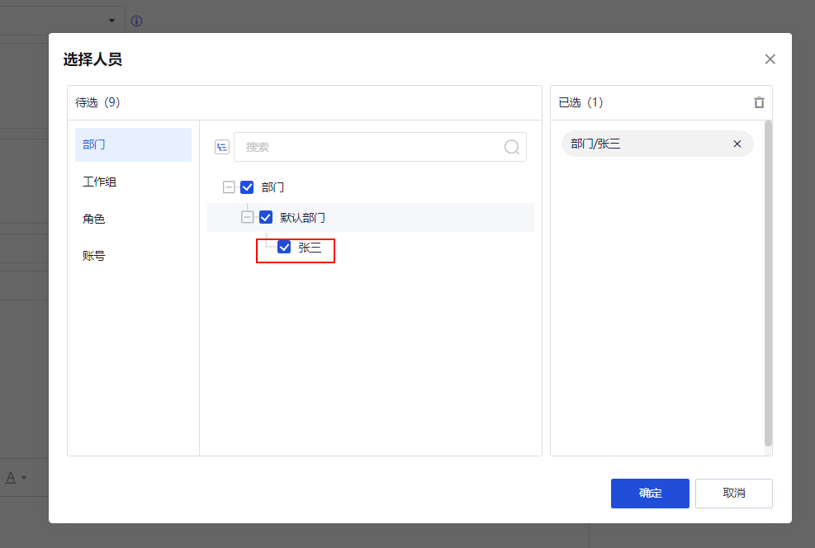Click the font color A icon
Image resolution: width=815 pixels, height=548 pixels.
point(11,478)
